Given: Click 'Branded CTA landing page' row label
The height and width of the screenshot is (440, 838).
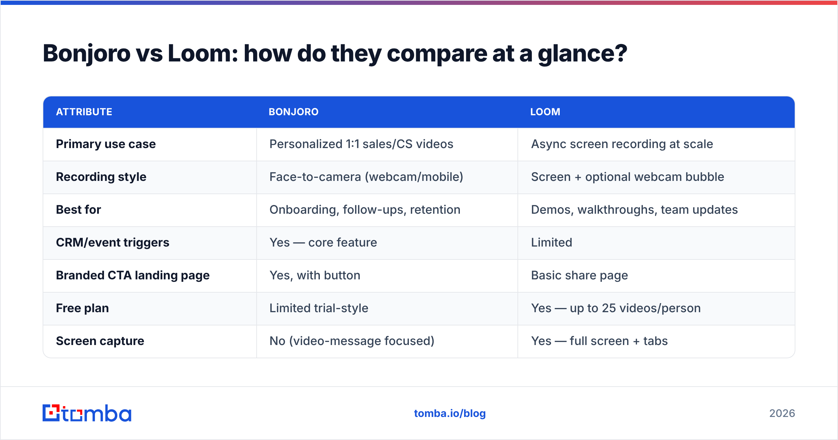Looking at the screenshot, I should click(133, 275).
